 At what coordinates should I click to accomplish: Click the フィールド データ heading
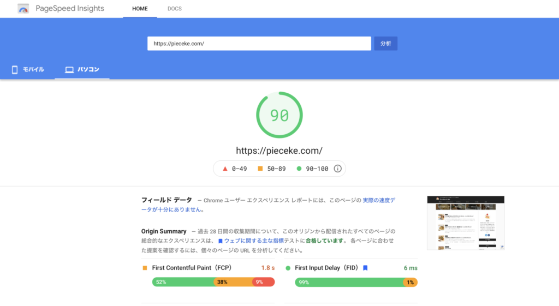(x=166, y=200)
